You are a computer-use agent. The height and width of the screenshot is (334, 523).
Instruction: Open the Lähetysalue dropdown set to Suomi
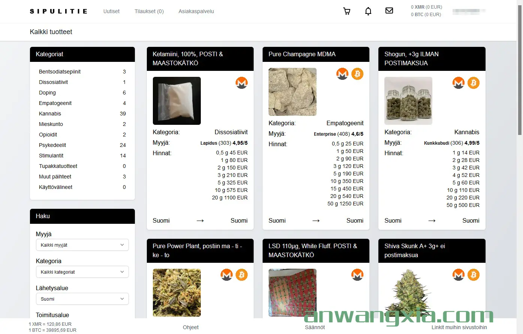click(82, 299)
